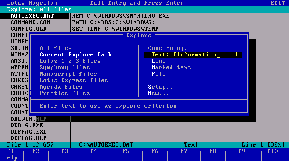Select the 'File' concerning option
This screenshot has width=289, height=161.
point(159,74)
